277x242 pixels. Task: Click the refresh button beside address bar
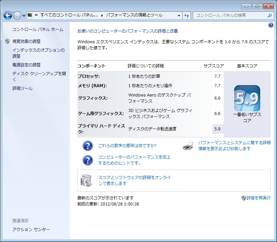point(187,15)
